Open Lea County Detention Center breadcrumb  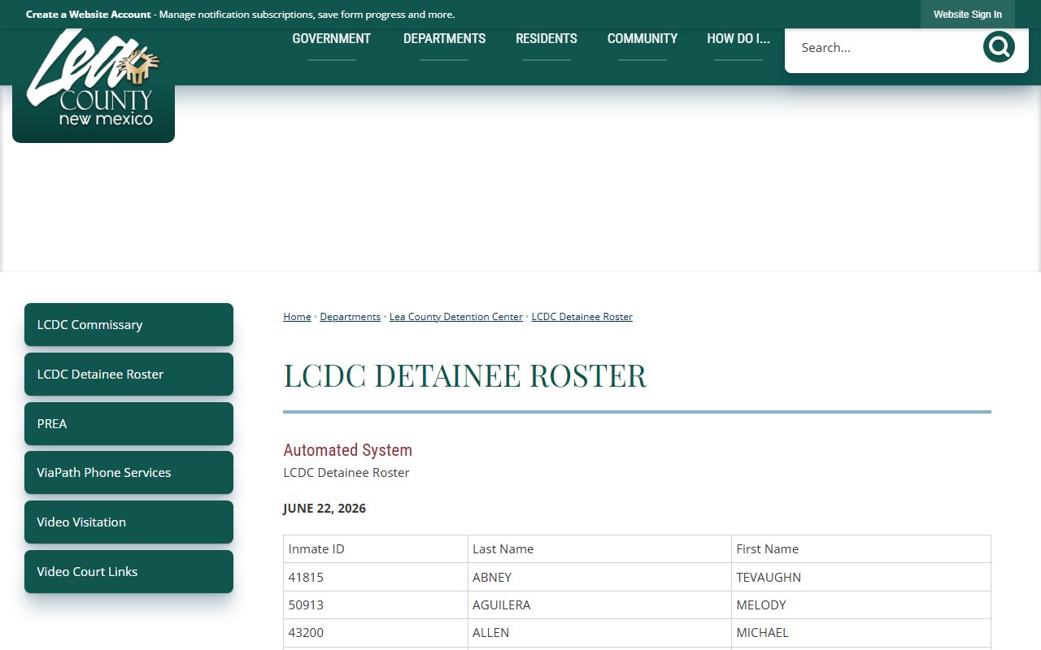pos(455,317)
